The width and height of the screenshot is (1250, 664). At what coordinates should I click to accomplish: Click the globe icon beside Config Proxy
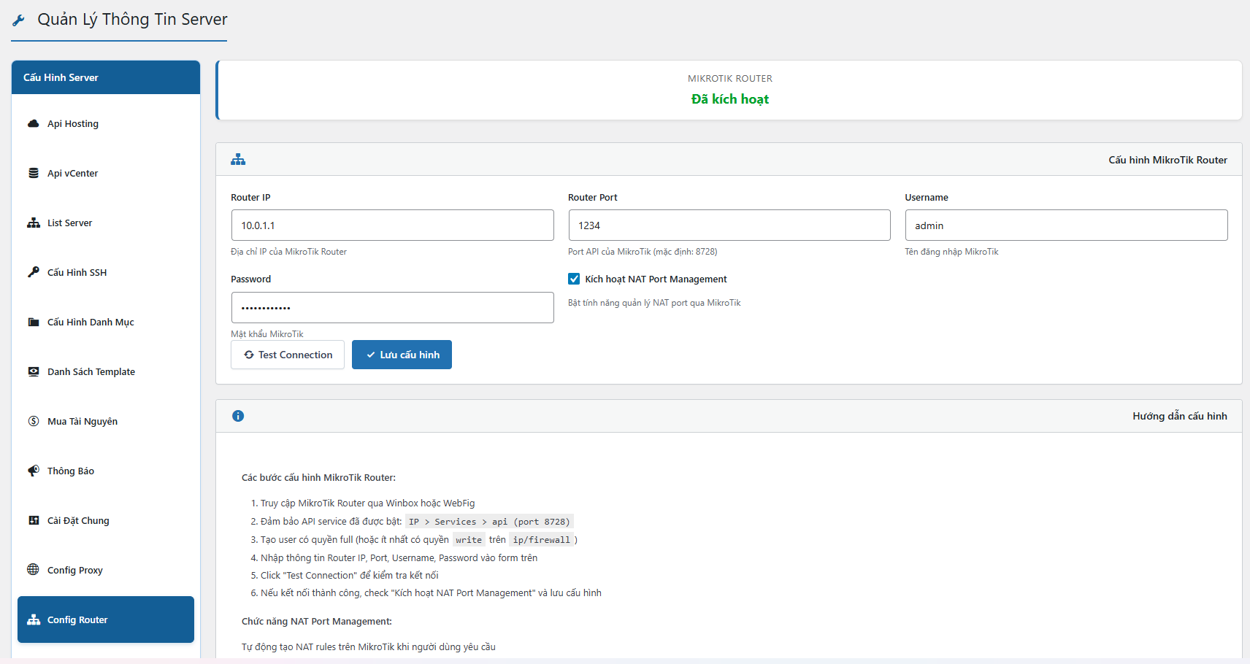click(33, 570)
